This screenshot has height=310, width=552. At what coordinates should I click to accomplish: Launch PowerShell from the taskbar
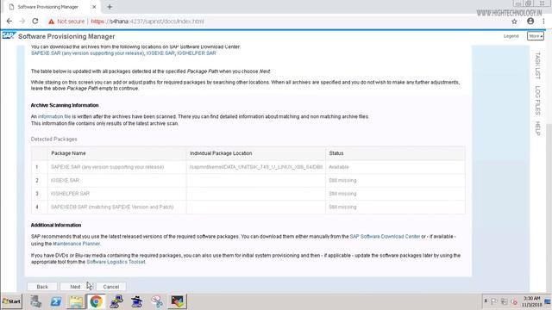point(55,301)
